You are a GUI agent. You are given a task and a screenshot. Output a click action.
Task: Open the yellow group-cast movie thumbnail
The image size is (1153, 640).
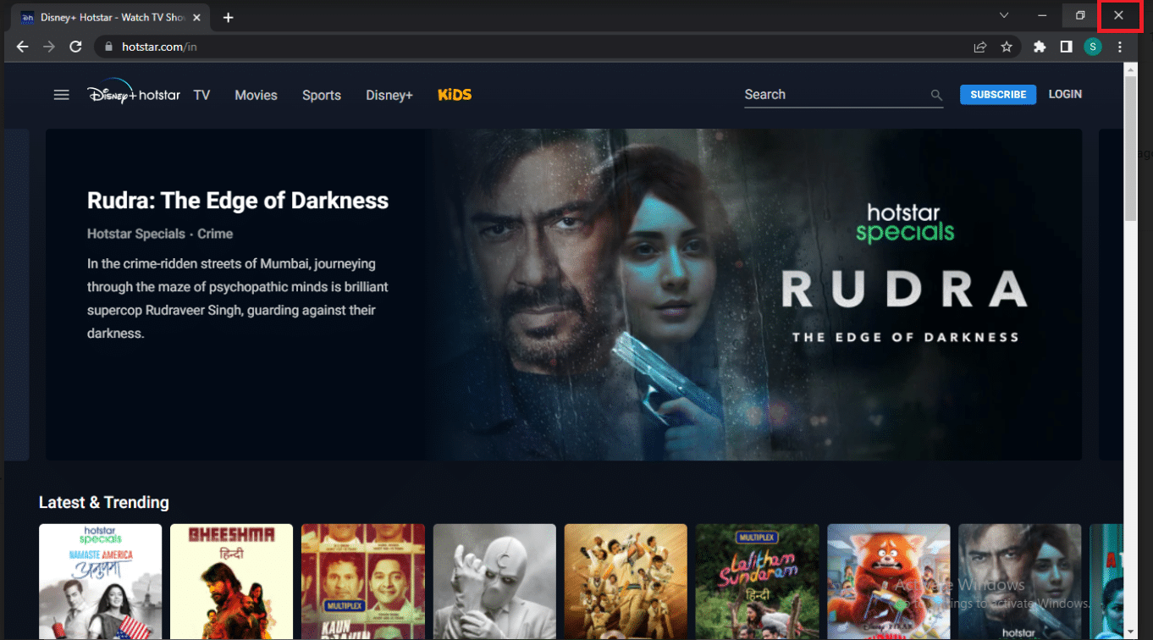[626, 582]
